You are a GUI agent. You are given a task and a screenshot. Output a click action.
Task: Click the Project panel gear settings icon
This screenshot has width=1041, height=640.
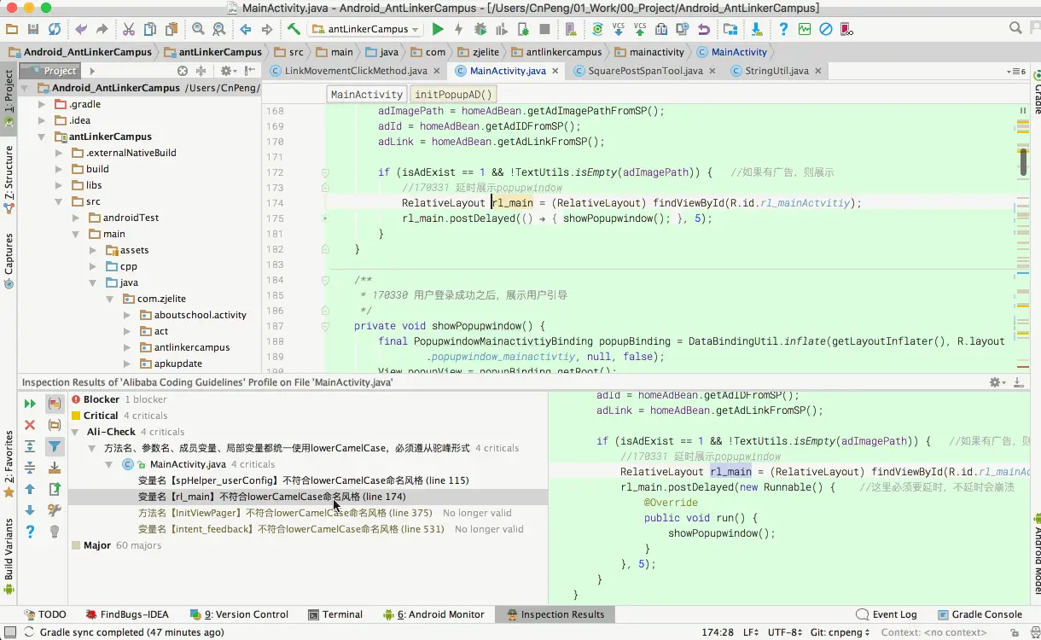point(226,71)
